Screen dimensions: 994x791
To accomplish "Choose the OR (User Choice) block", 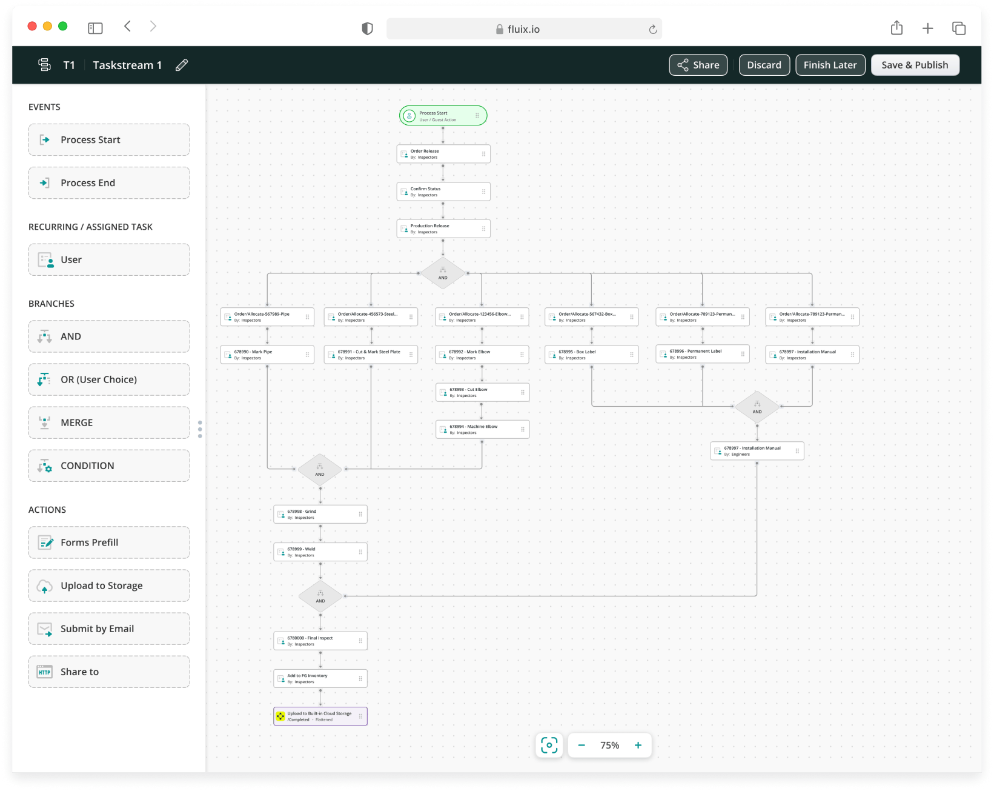I will [109, 379].
